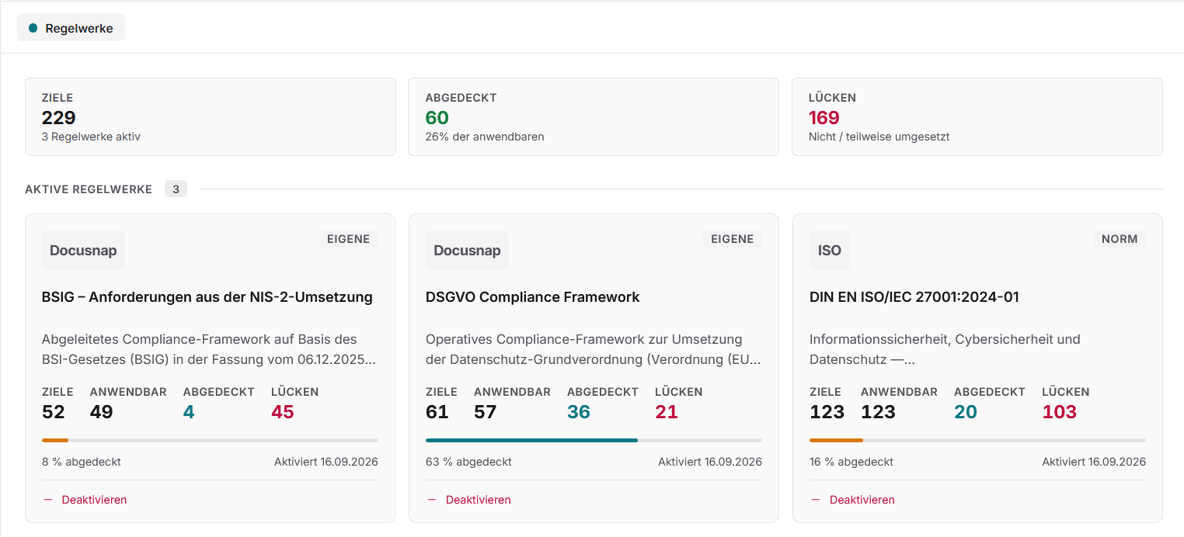Click the ISO 27001 card's coverage progress bar
Image resolution: width=1184 pixels, height=537 pixels.
pyautogui.click(x=977, y=440)
